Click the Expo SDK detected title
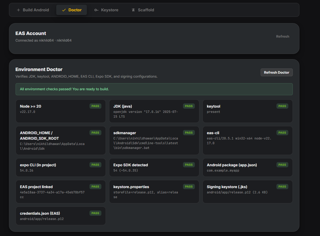The height and width of the screenshot is (236, 320). click(x=130, y=165)
